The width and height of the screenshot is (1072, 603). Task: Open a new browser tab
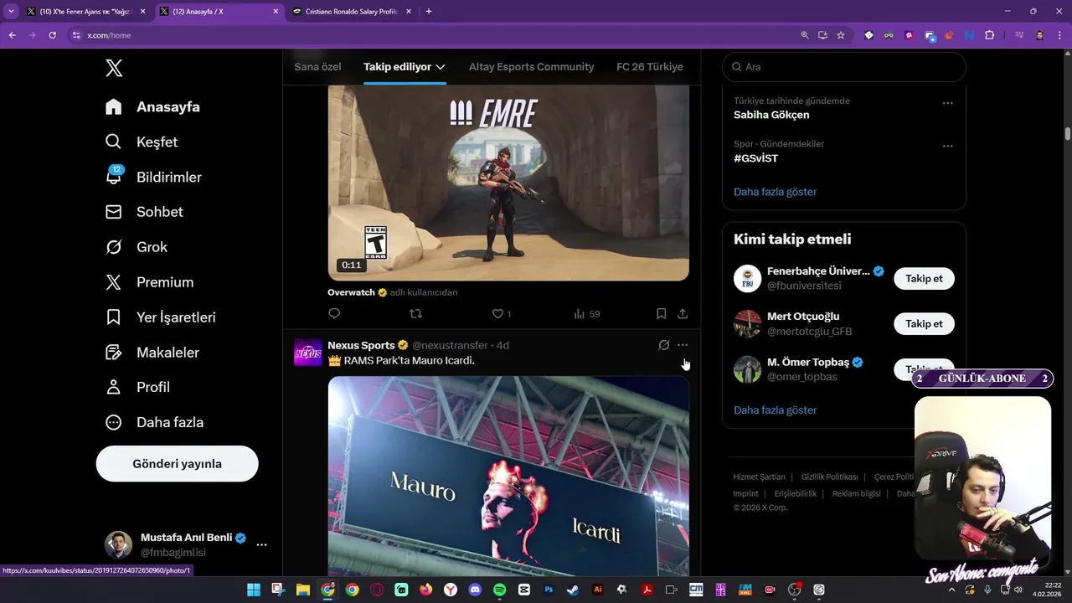[x=429, y=12]
